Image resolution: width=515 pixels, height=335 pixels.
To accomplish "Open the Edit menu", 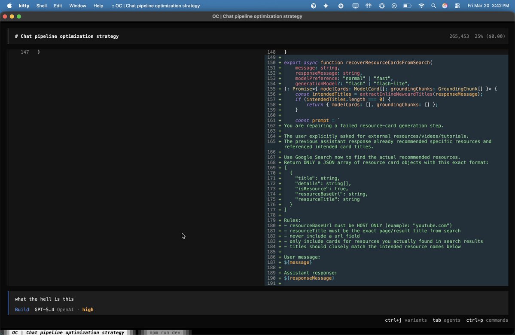I will pyautogui.click(x=58, y=6).
